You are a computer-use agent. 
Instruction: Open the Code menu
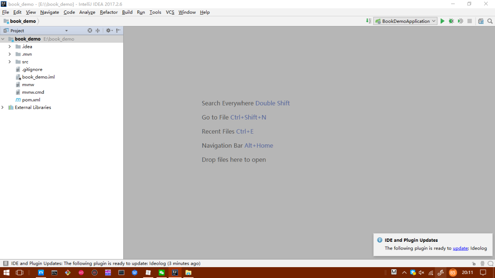coord(69,12)
